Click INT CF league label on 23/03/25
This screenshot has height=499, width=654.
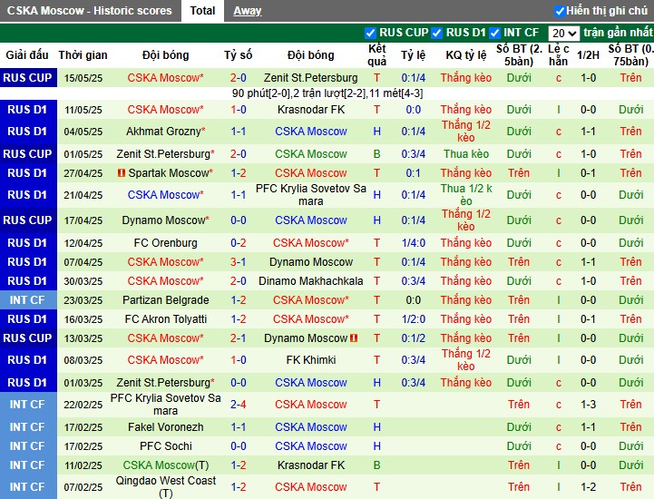[27, 300]
